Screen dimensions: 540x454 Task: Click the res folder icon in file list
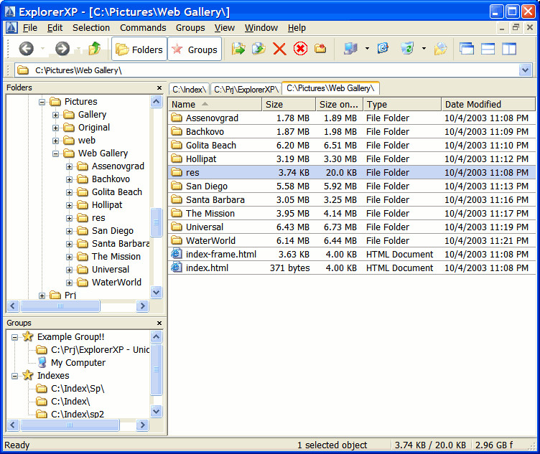click(177, 172)
